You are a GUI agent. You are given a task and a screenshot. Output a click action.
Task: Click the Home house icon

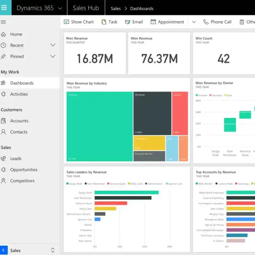[3, 34]
